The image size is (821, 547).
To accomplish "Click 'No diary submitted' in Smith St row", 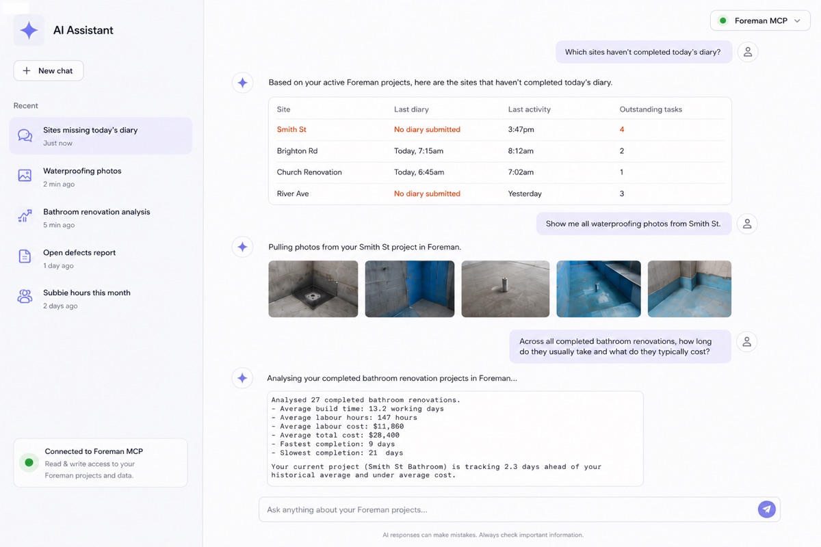I will click(427, 129).
